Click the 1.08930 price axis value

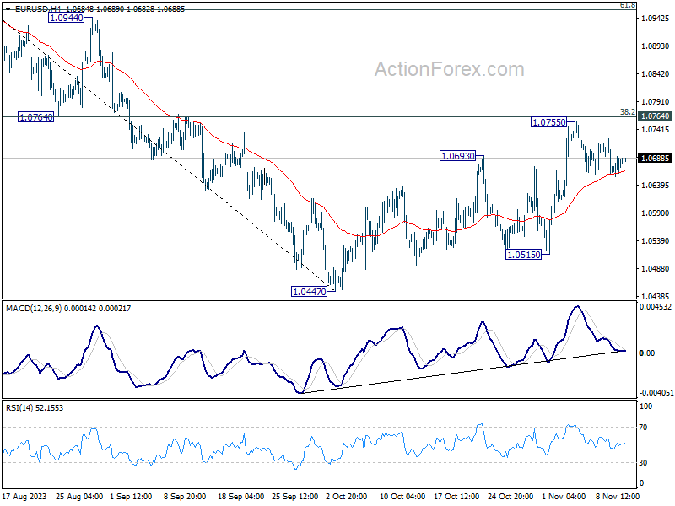coord(656,46)
